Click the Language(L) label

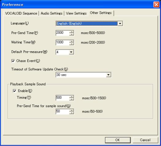point(20,23)
